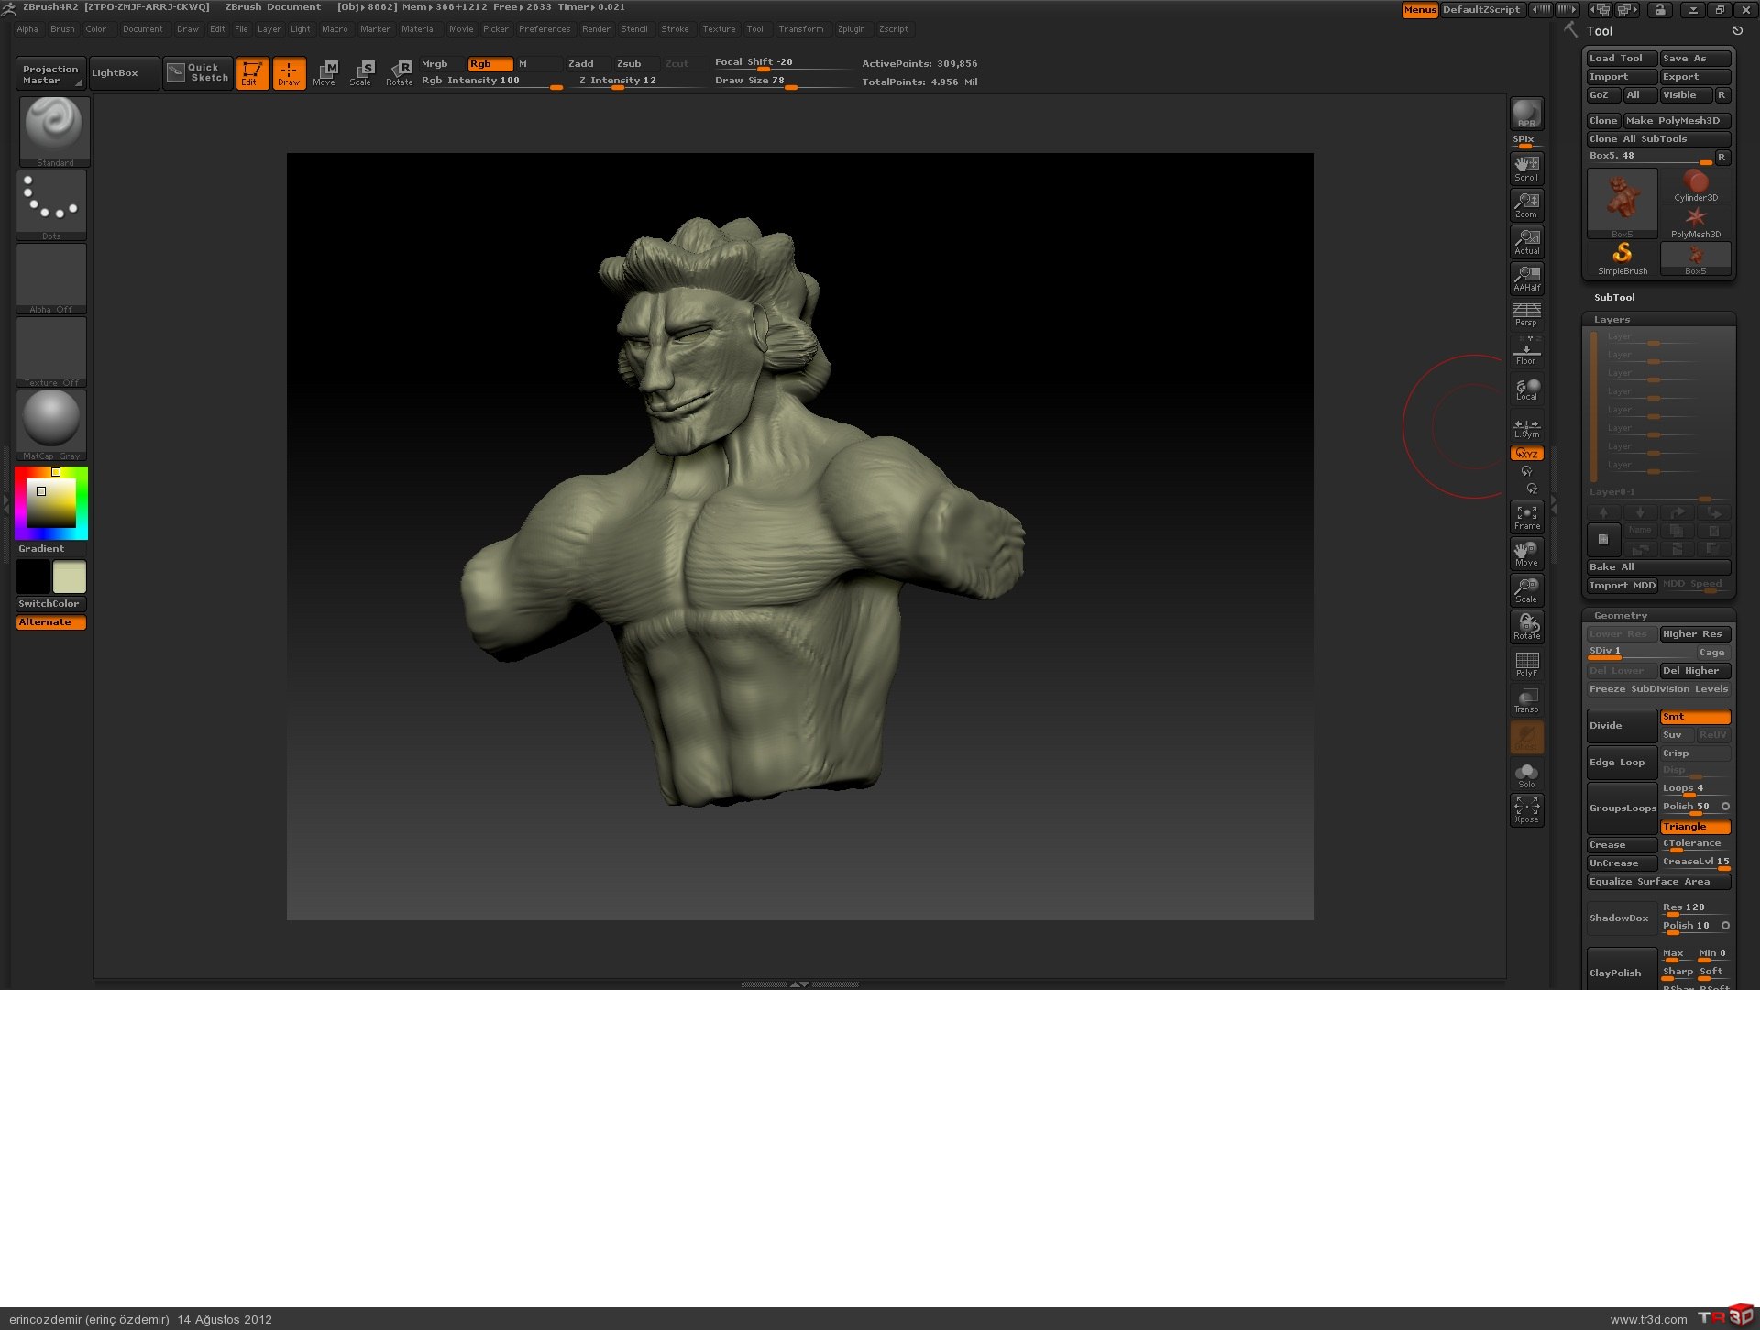Collapse the Geometry section
Viewport: 1760px width, 1330px height.
coord(1620,616)
